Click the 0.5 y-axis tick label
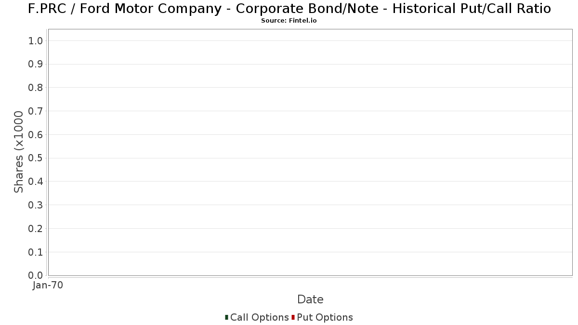The height and width of the screenshot is (325, 578). tap(36, 158)
